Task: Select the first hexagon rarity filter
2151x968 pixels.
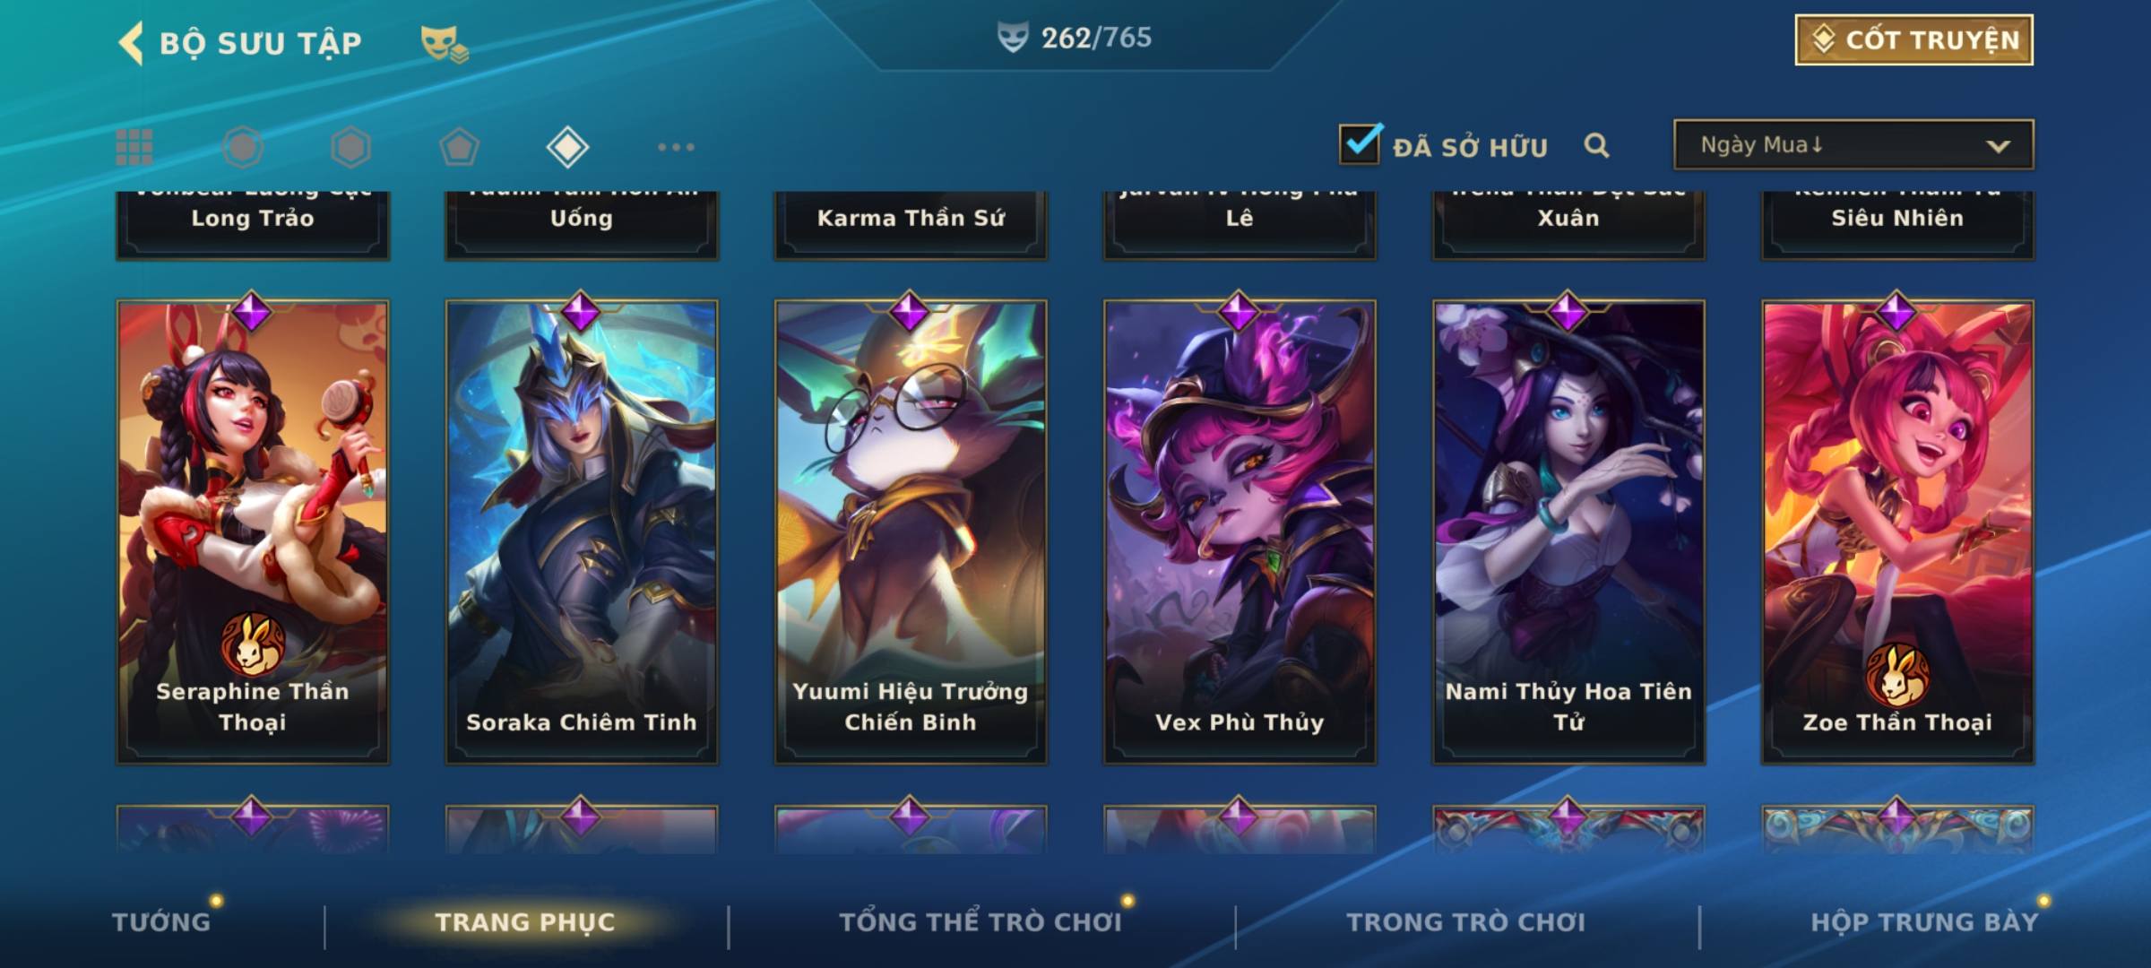Action: tap(243, 147)
